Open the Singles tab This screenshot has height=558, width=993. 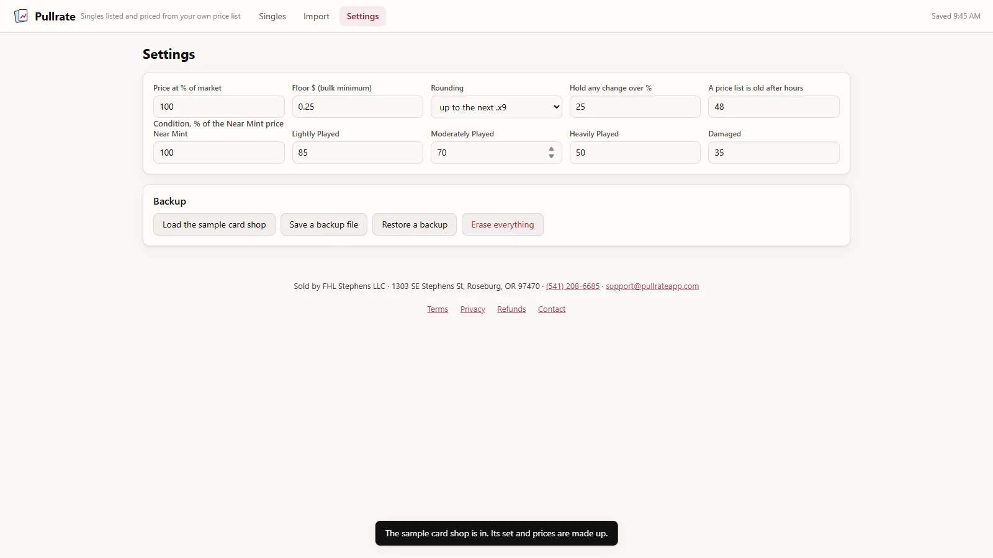pos(272,16)
